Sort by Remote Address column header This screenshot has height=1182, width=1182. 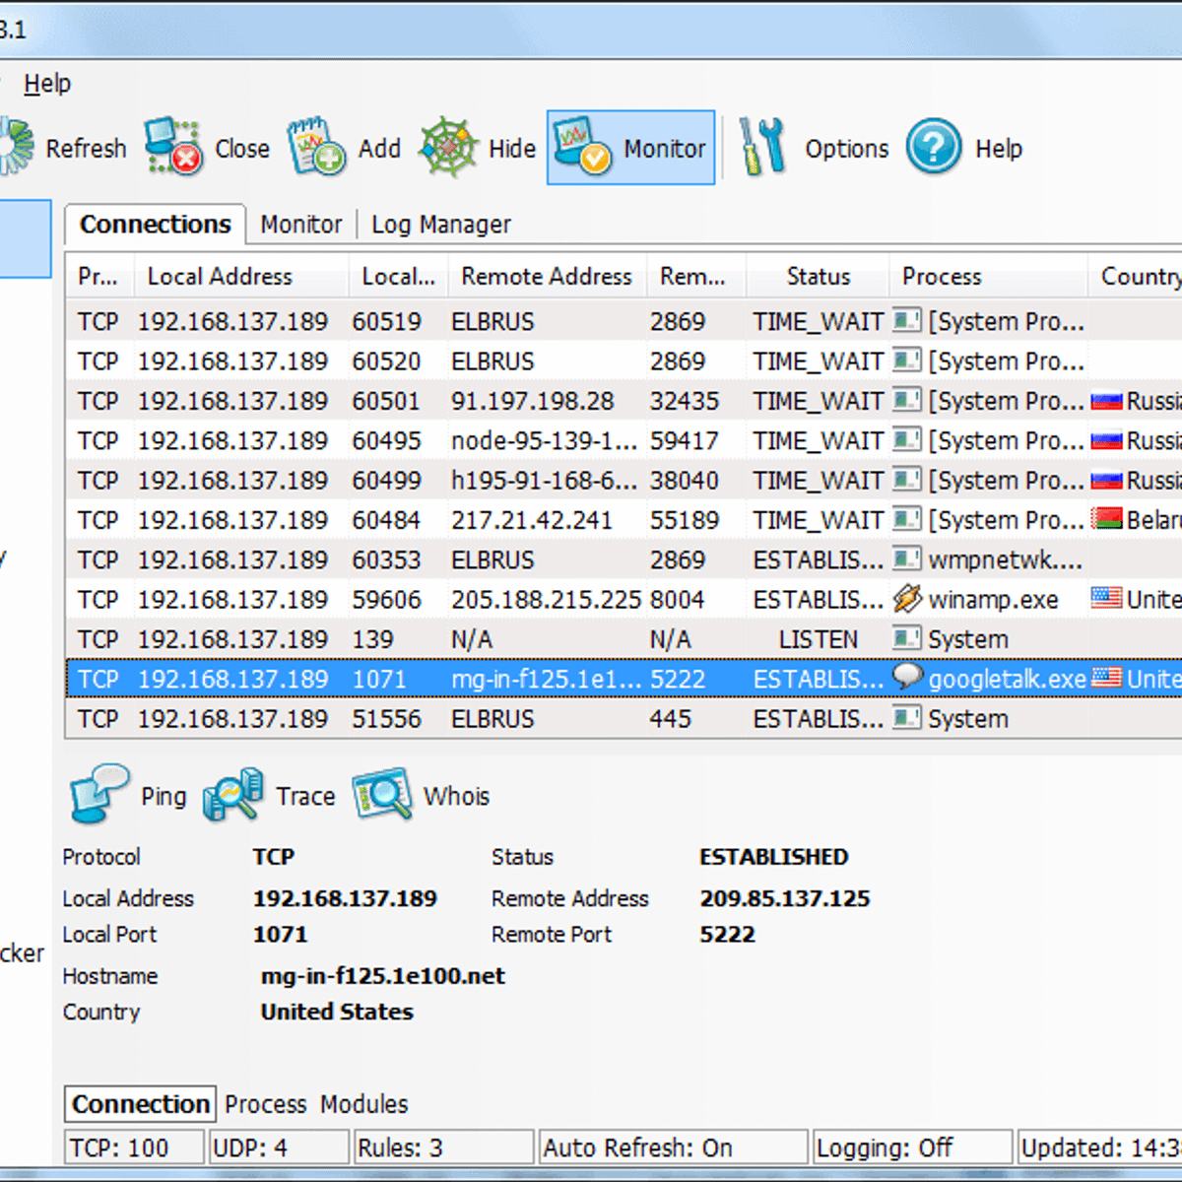546,277
